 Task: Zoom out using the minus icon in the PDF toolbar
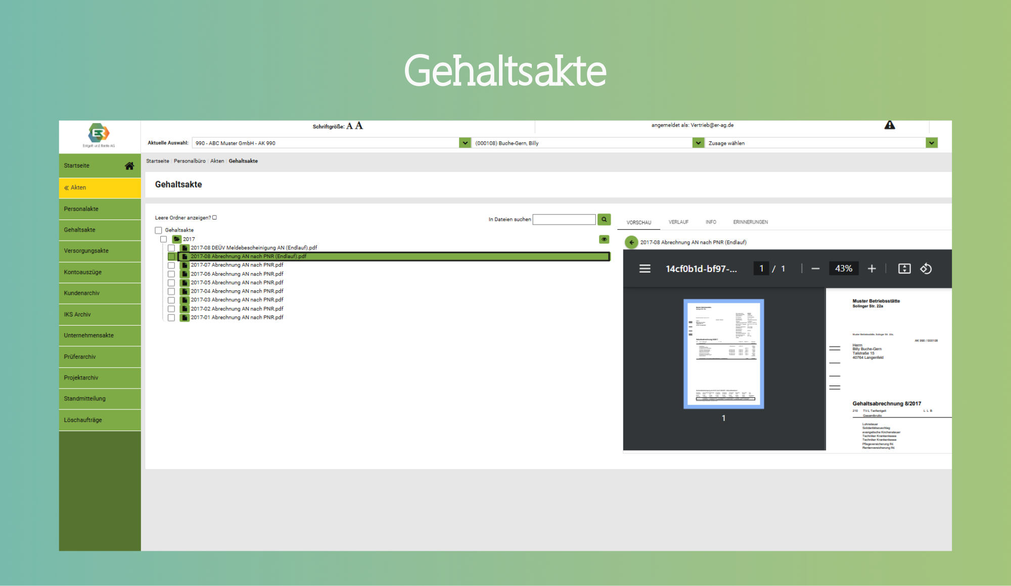point(815,269)
